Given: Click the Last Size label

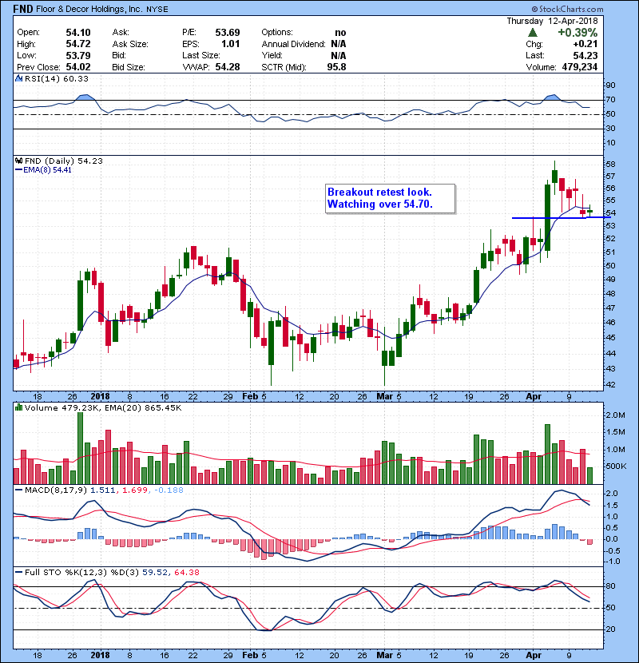Looking at the screenshot, I should point(200,55).
